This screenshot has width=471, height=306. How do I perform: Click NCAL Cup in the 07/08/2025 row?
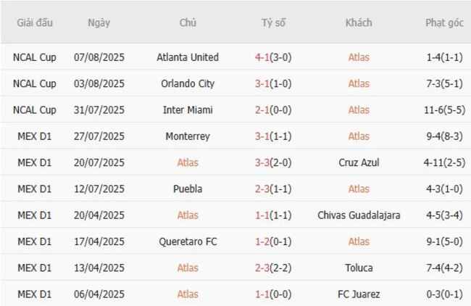(x=34, y=57)
